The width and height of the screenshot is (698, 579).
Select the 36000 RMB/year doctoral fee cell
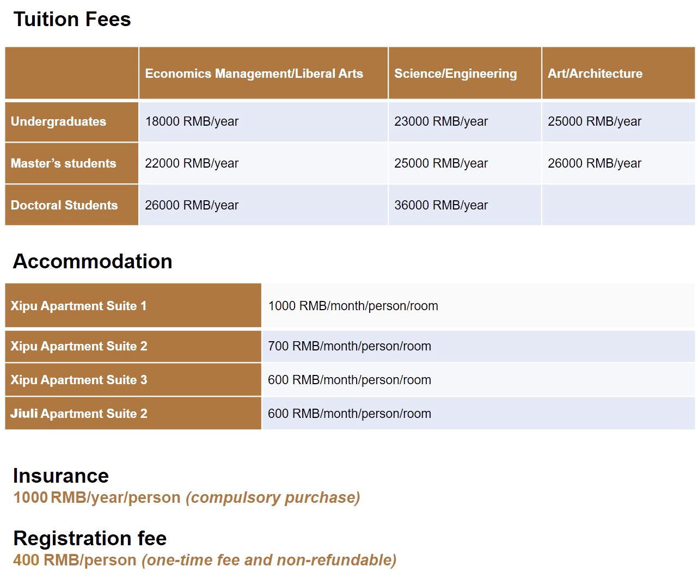[441, 205]
